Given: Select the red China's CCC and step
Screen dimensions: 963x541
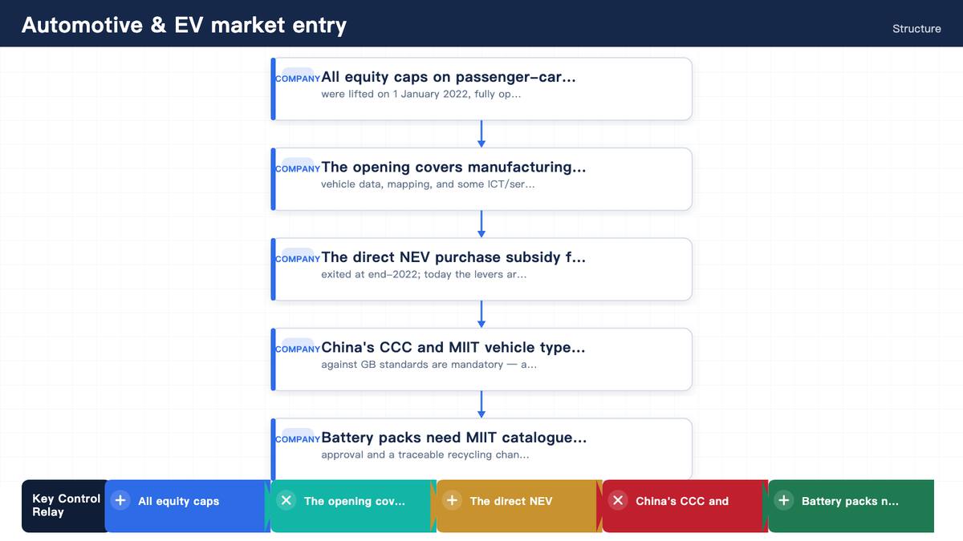Looking at the screenshot, I should [685, 506].
